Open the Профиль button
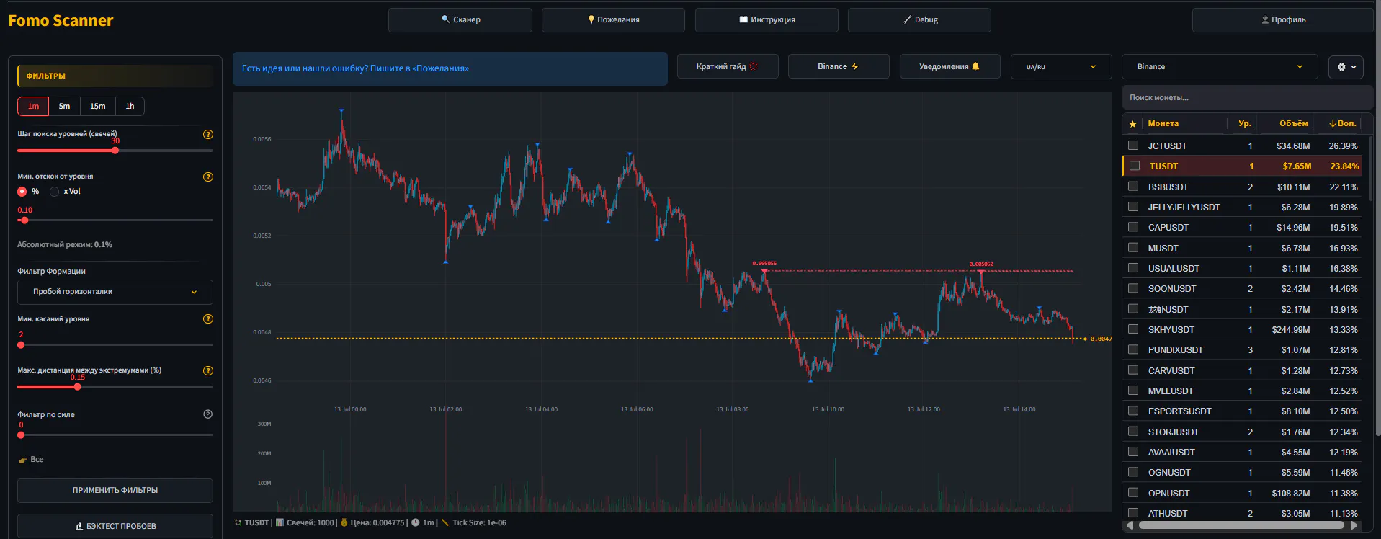The width and height of the screenshot is (1381, 539). click(x=1283, y=20)
